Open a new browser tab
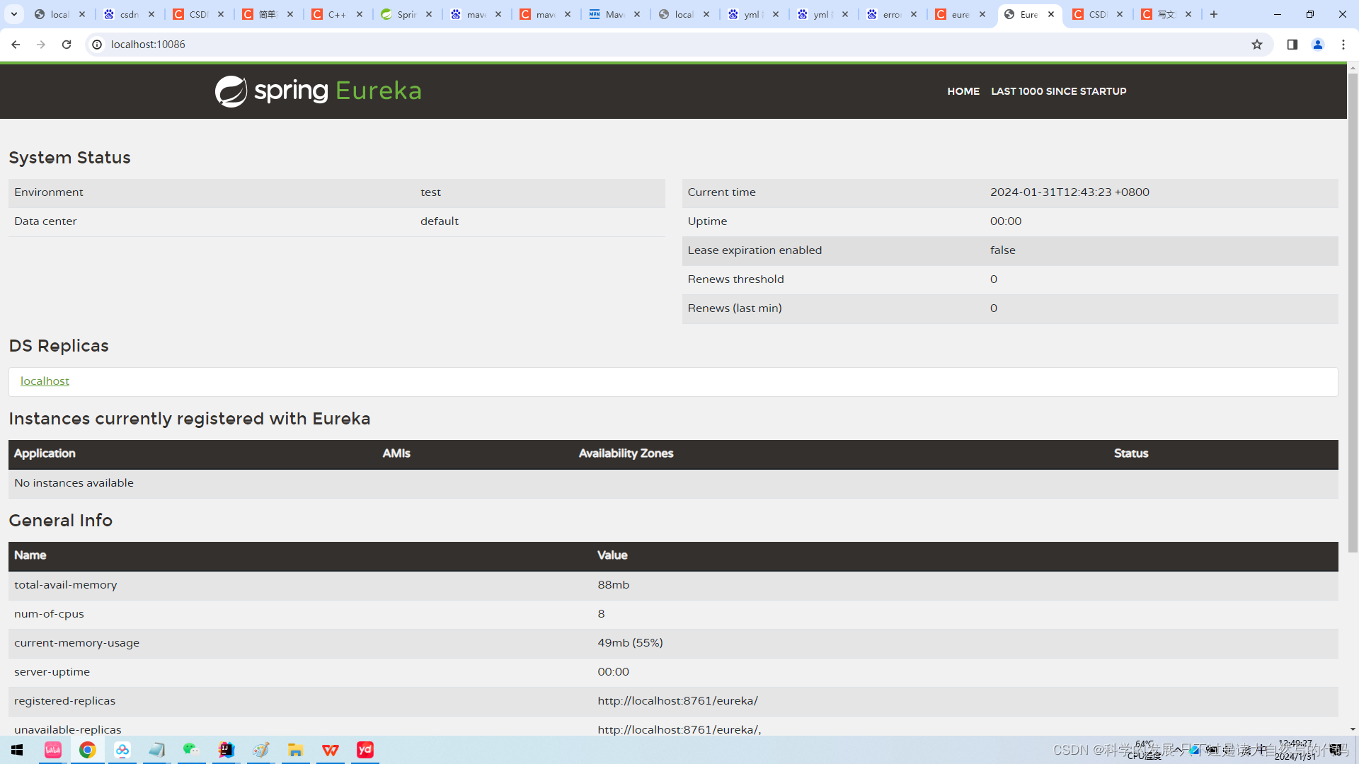 point(1214,14)
